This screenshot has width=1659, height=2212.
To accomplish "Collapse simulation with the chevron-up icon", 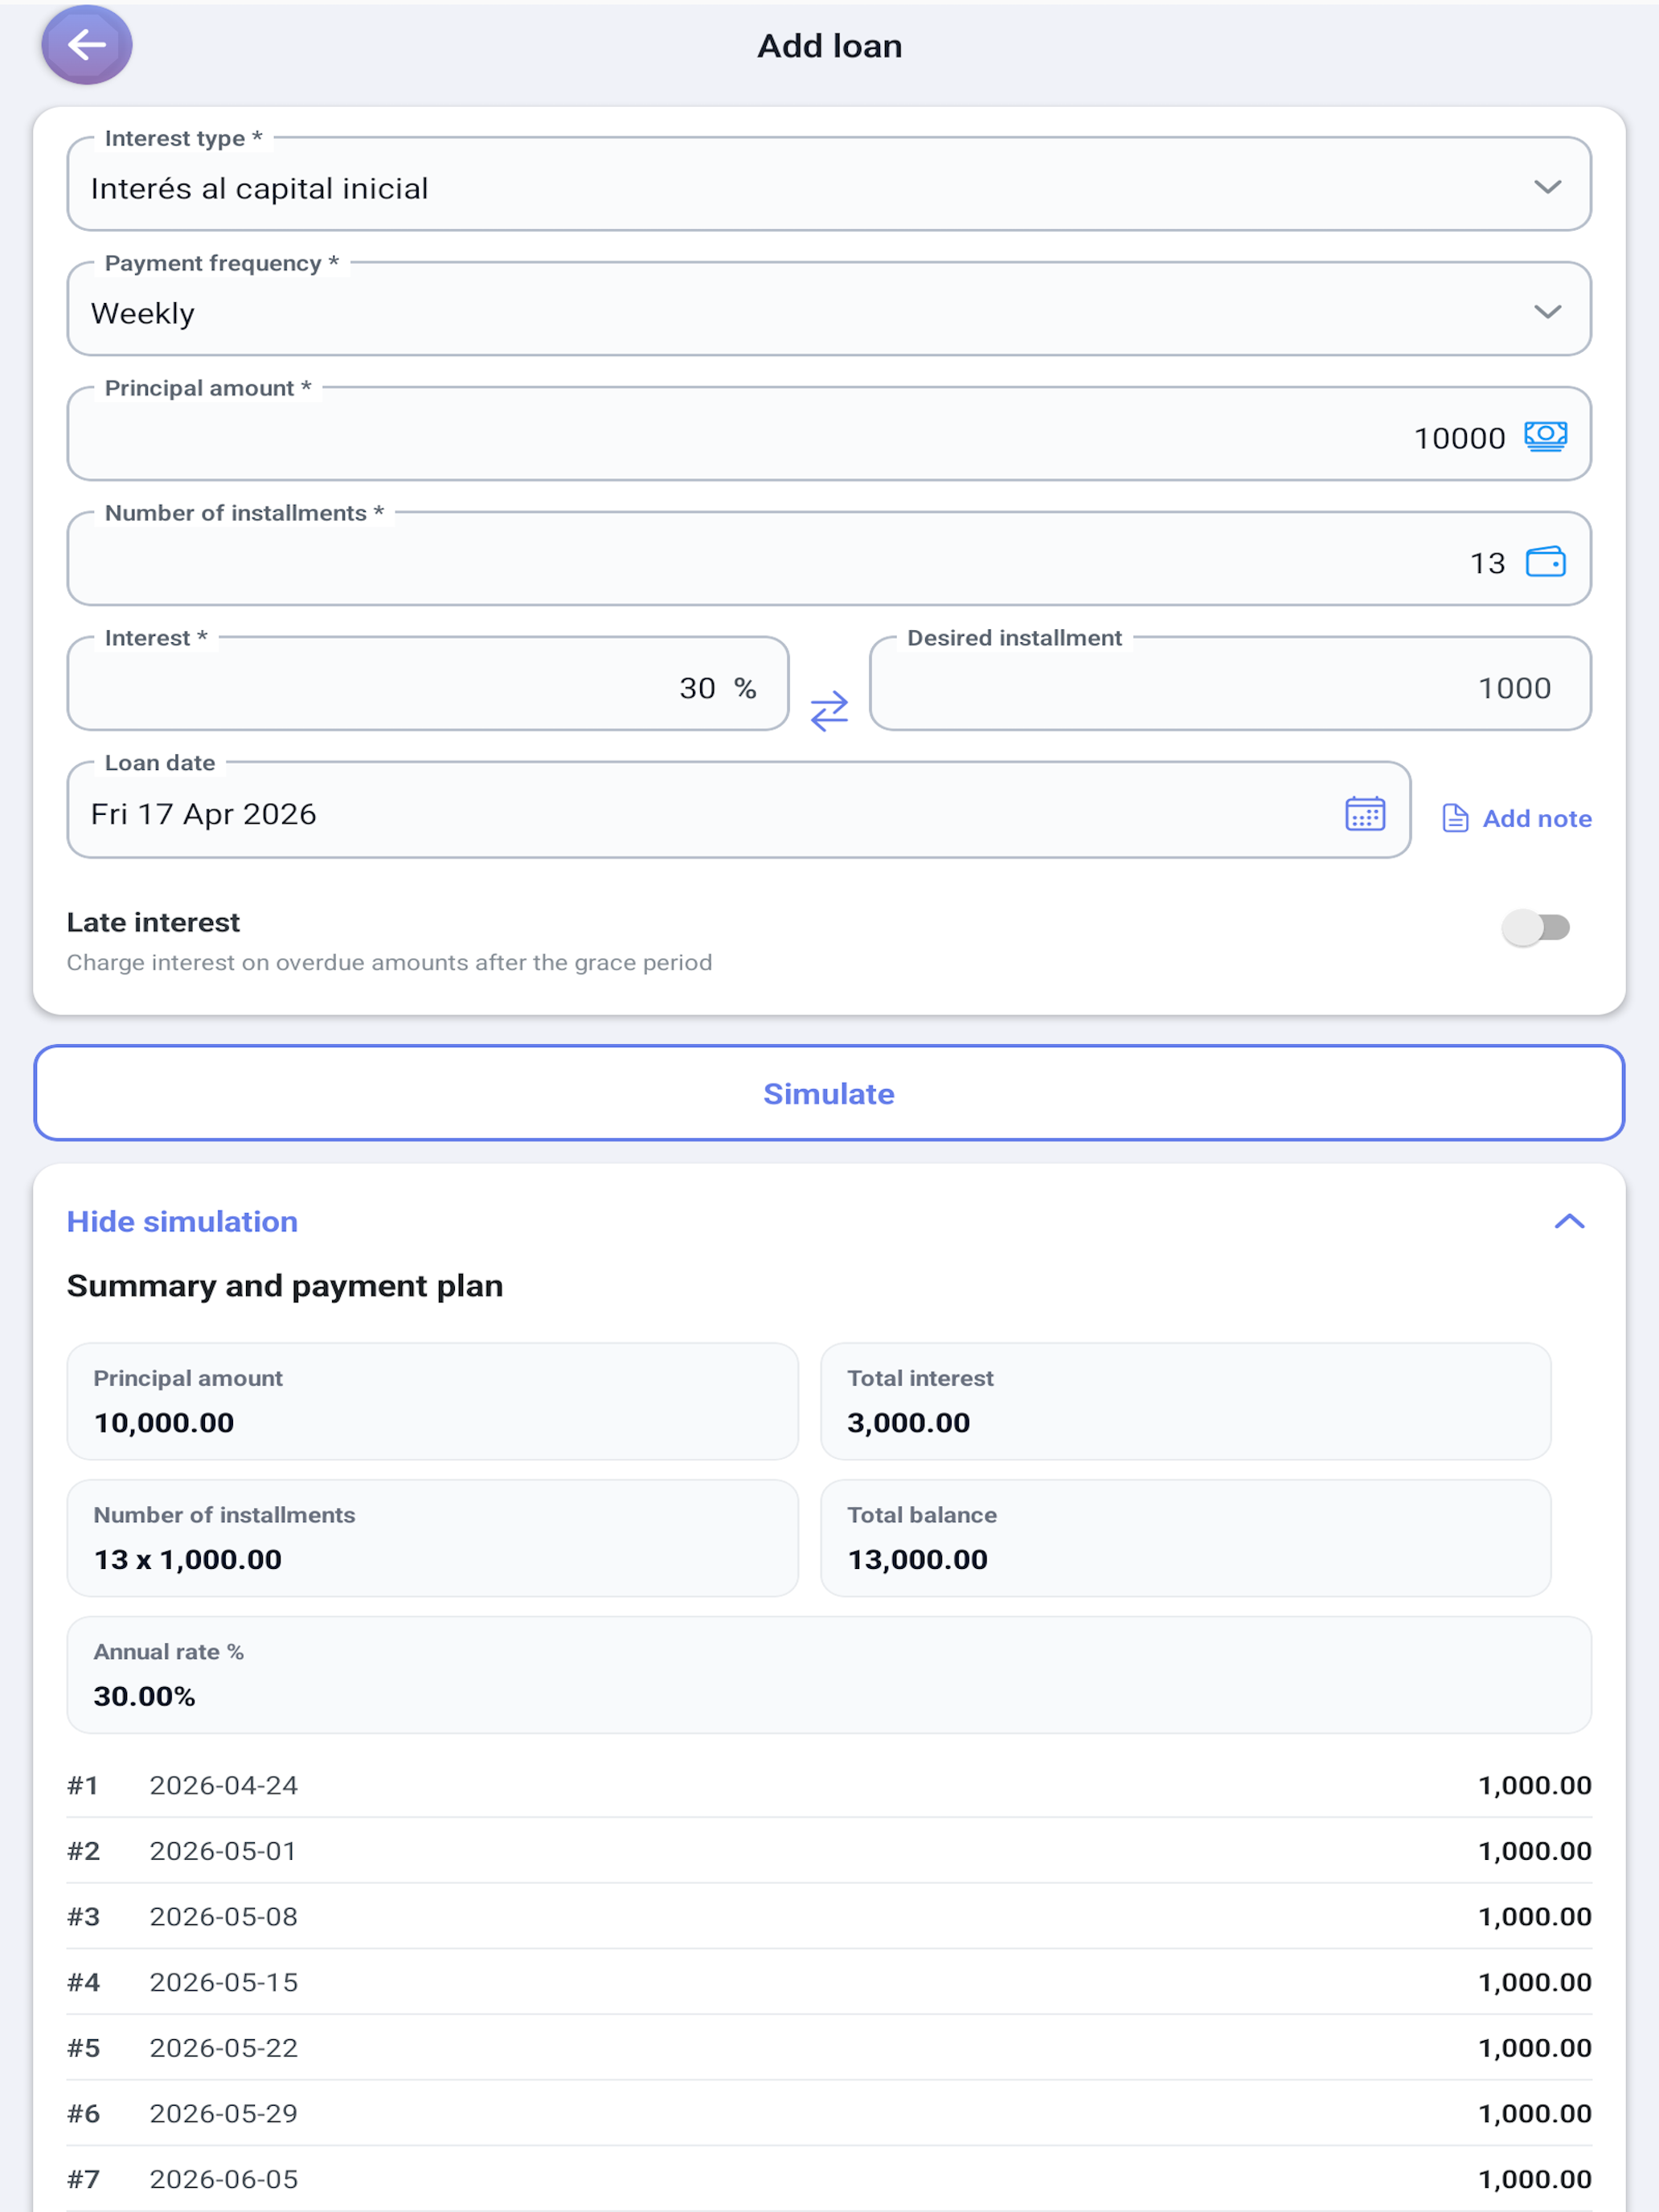I will tap(1569, 1221).
